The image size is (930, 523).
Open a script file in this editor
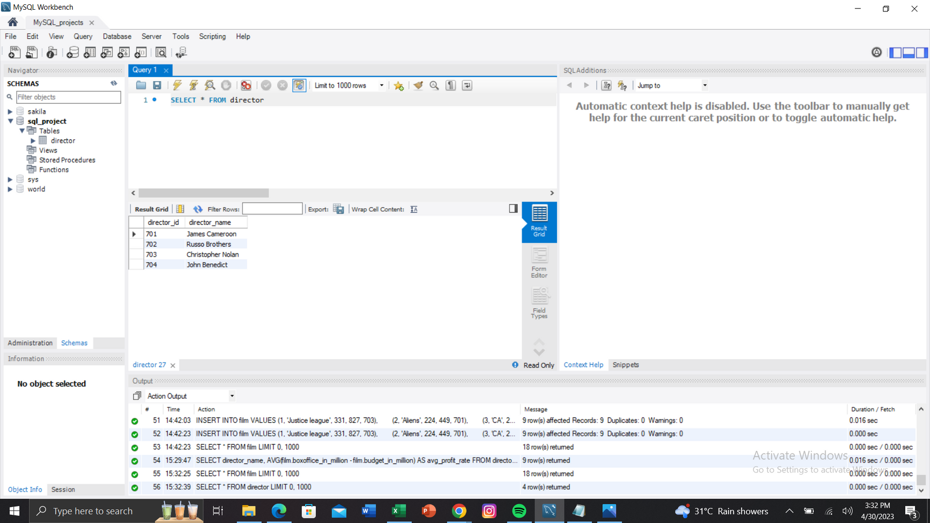click(x=141, y=85)
